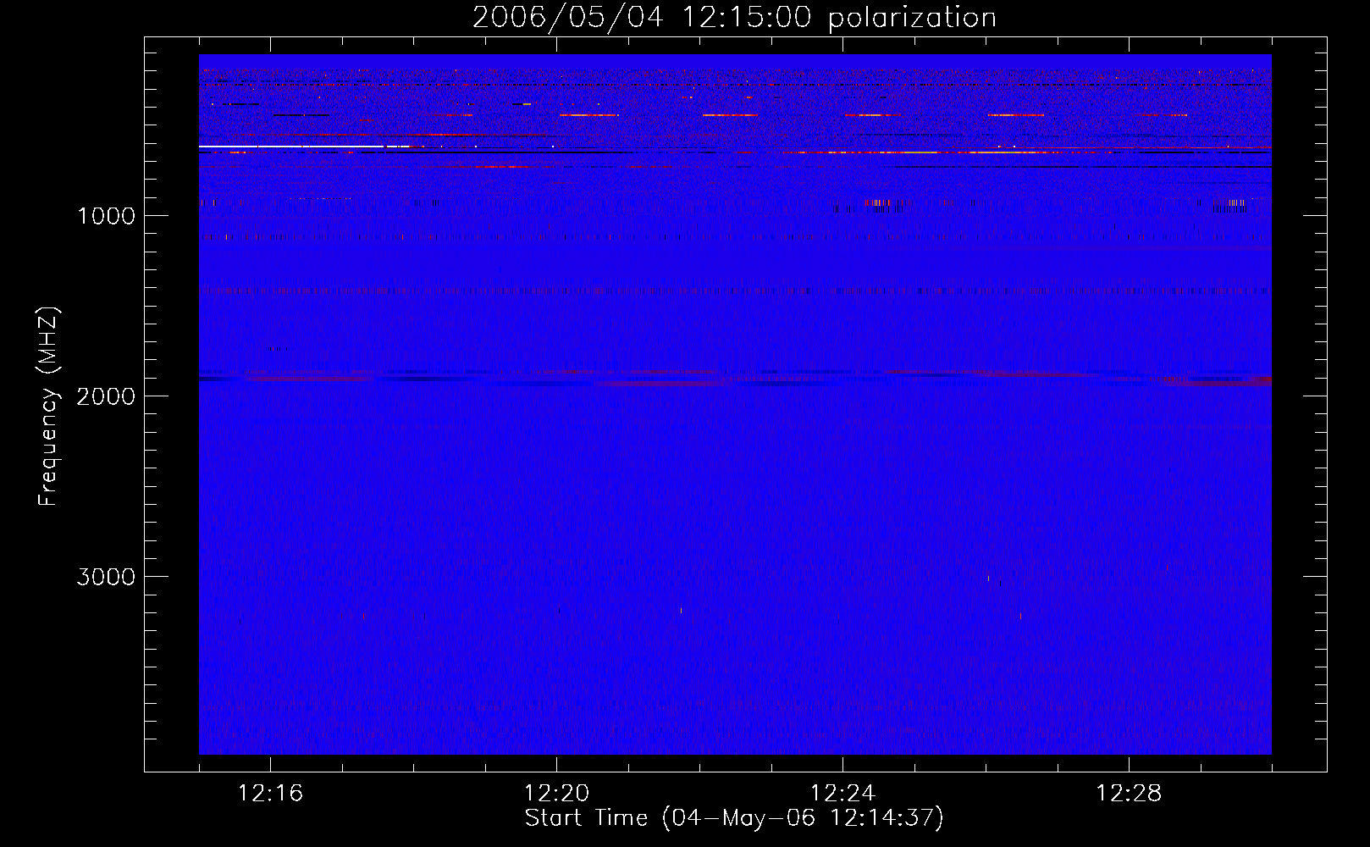Click the 'Start Time (04-May-06 12:14:37)' label

coord(734,818)
